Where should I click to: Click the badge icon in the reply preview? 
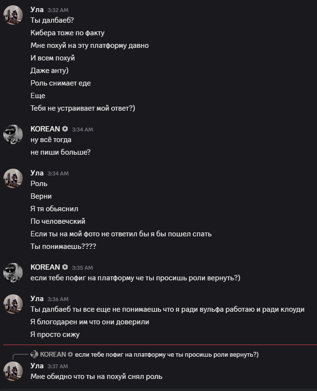pos(70,354)
